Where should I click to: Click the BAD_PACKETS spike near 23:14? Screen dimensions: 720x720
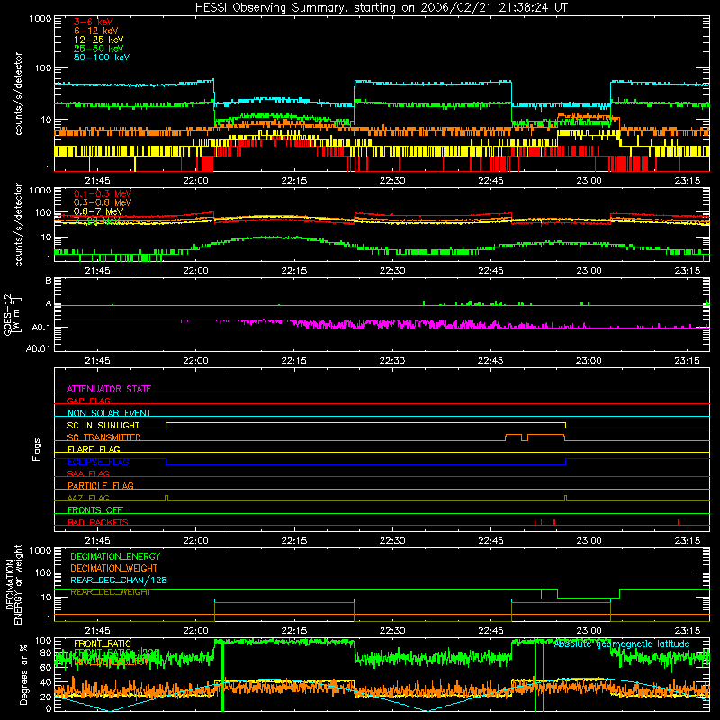[679, 522]
